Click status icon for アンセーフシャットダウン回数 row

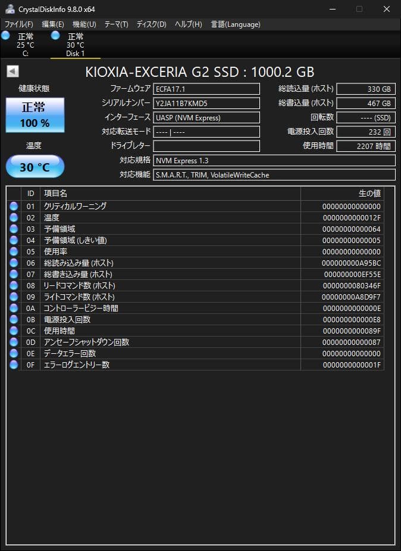tap(14, 342)
